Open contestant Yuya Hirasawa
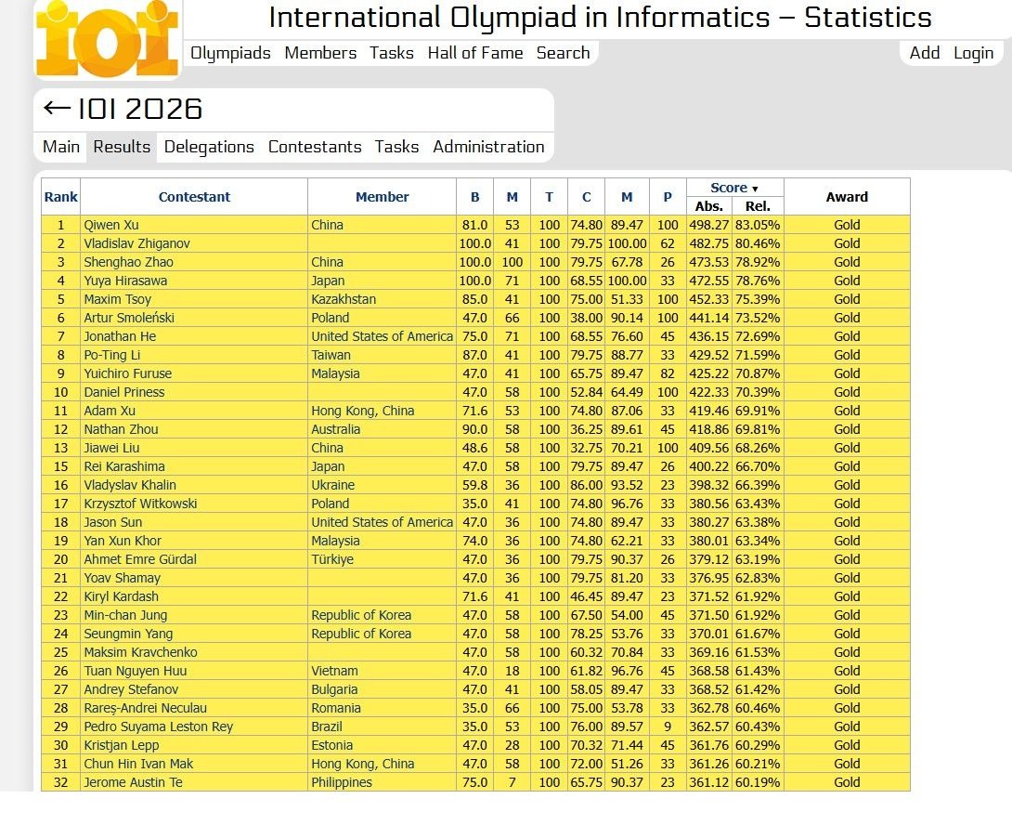This screenshot has width=1012, height=838. (x=125, y=281)
